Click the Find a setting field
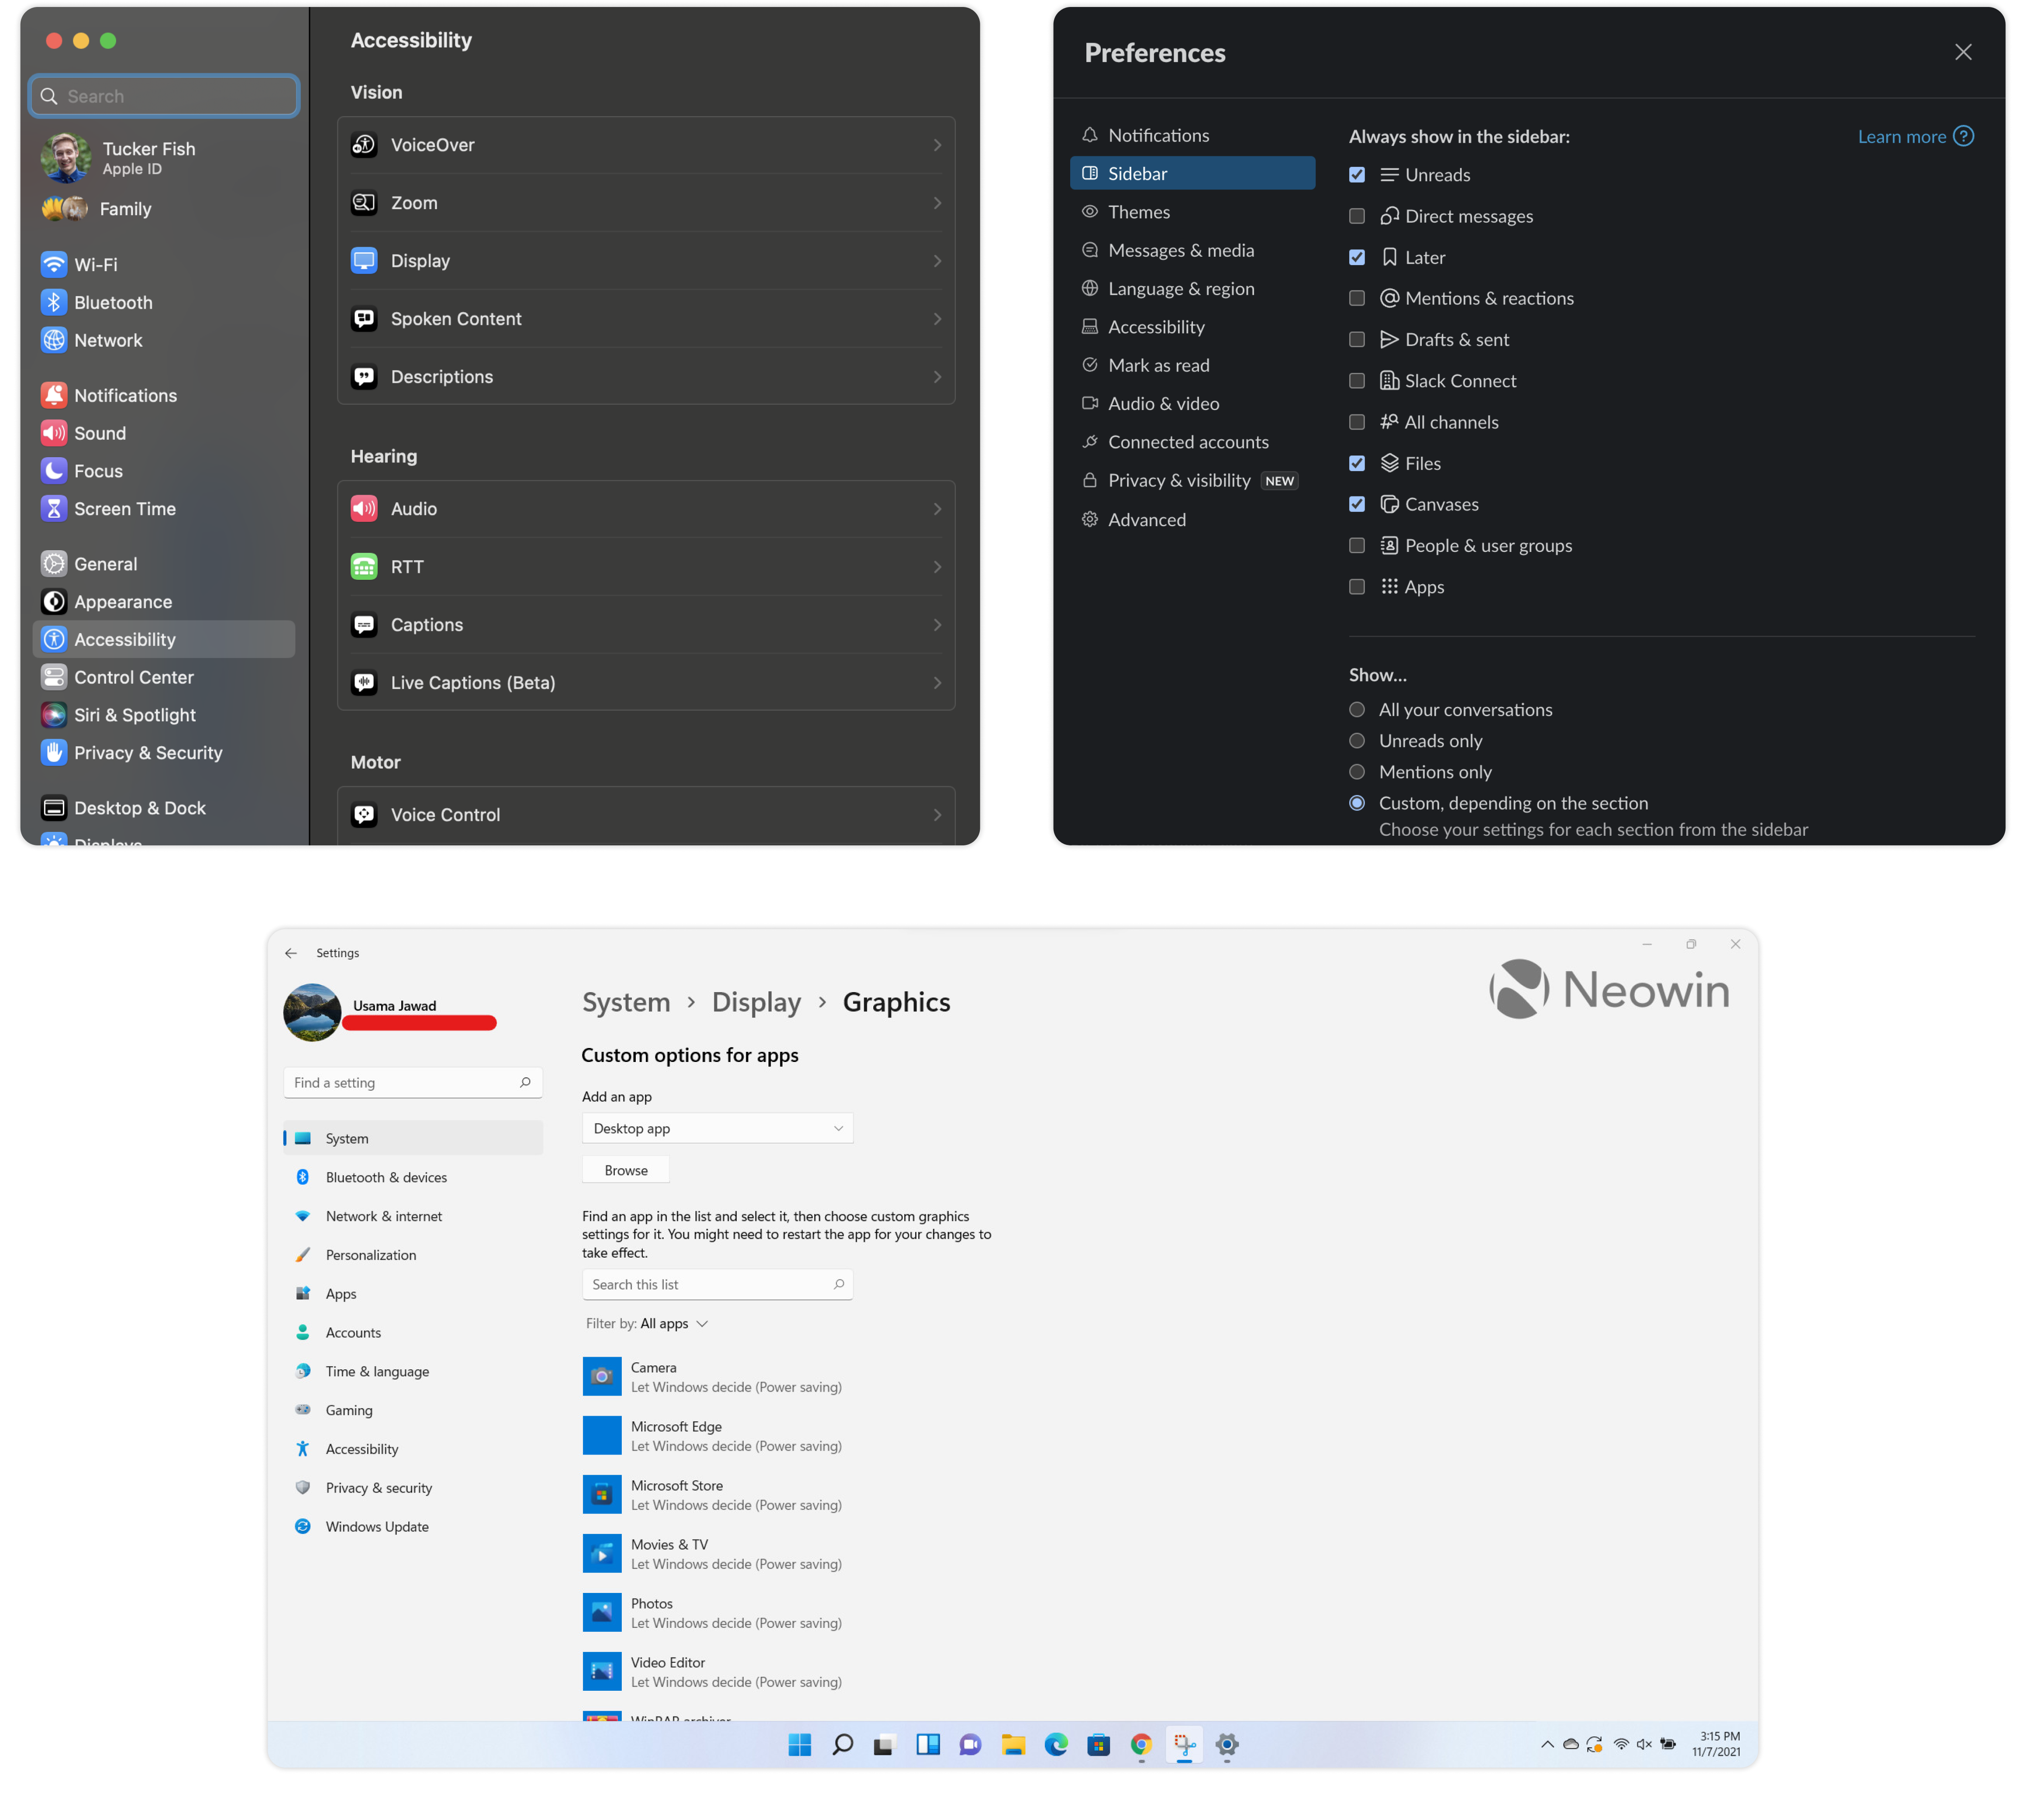This screenshot has width=2026, height=1820. coord(413,1082)
